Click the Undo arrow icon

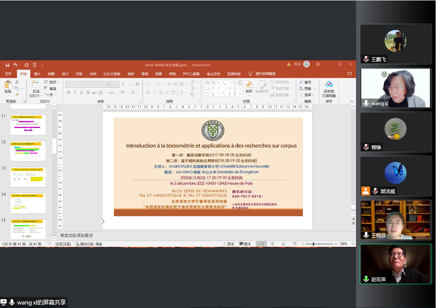tap(15, 65)
